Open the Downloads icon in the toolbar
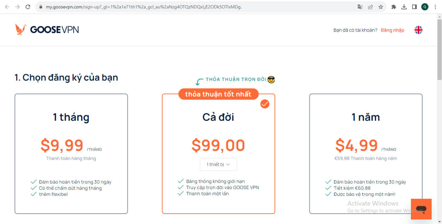The width and height of the screenshot is (442, 224). (x=405, y=7)
